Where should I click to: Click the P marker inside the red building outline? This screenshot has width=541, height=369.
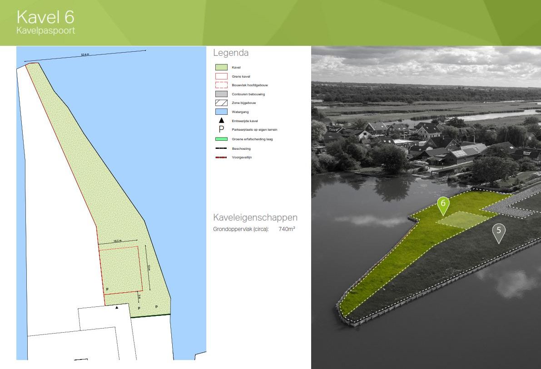coord(107,289)
